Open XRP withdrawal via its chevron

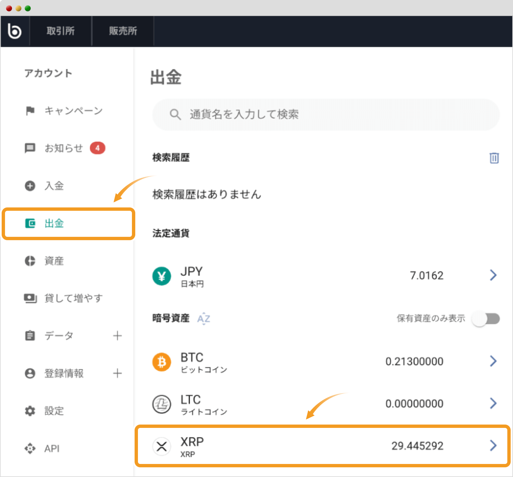pyautogui.click(x=493, y=445)
